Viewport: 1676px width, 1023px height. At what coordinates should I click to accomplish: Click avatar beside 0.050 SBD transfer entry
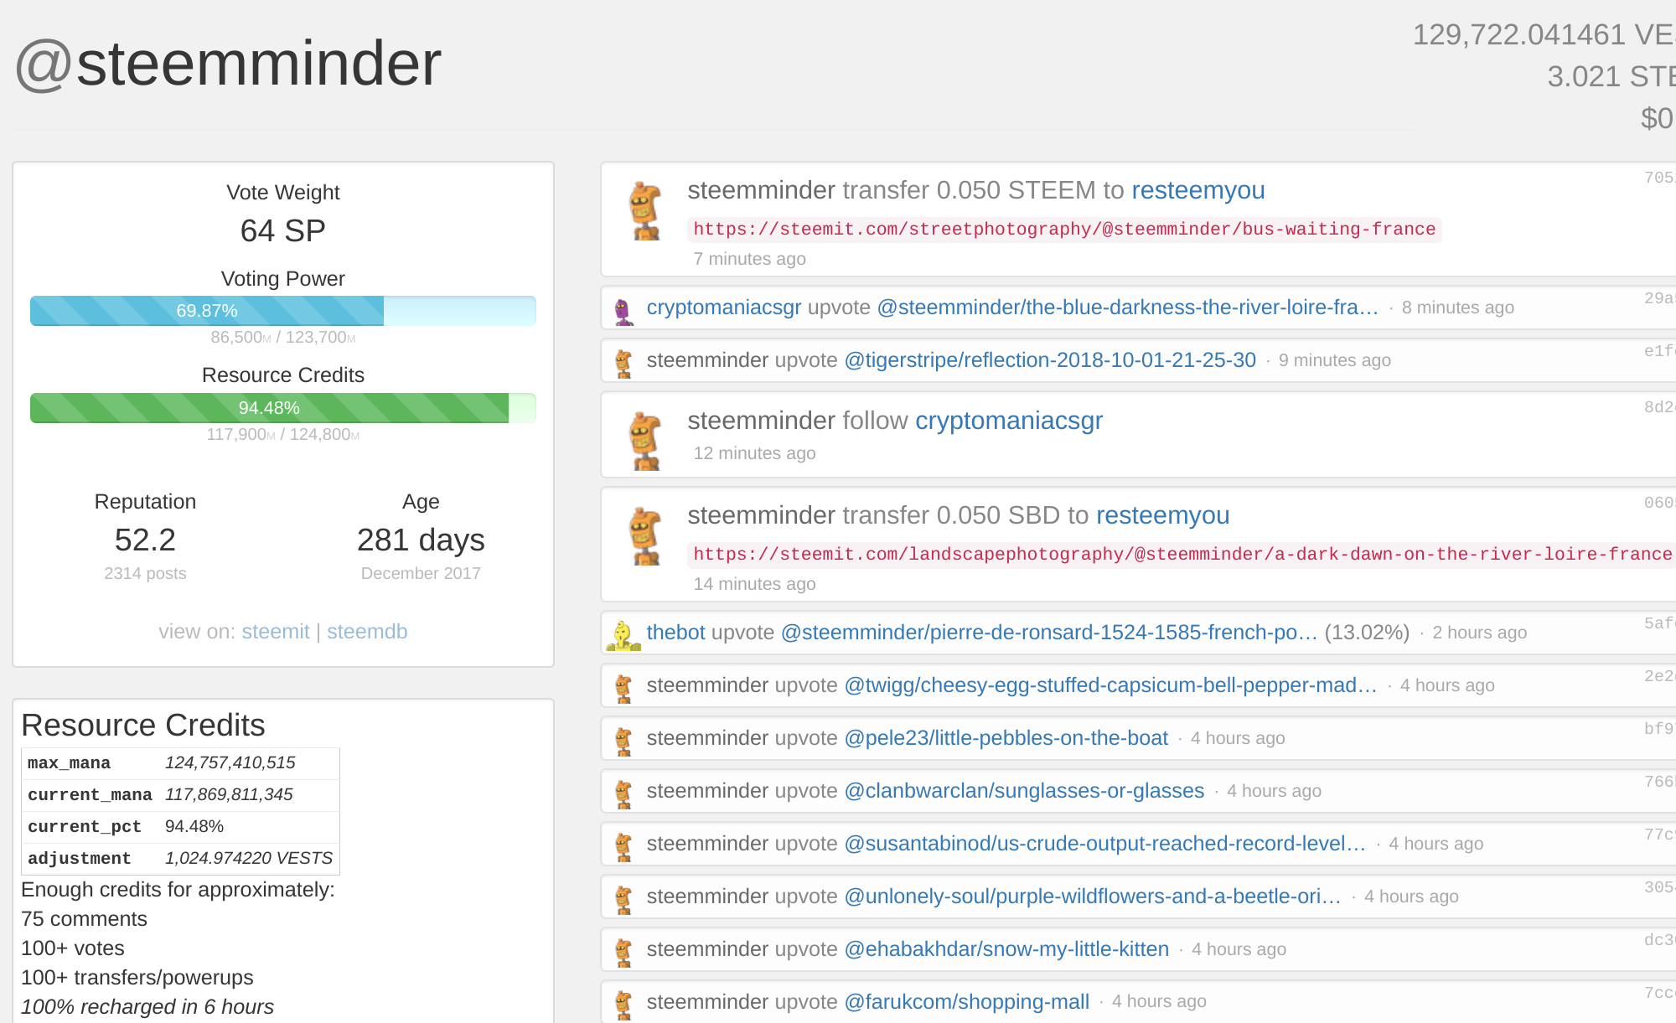(645, 536)
